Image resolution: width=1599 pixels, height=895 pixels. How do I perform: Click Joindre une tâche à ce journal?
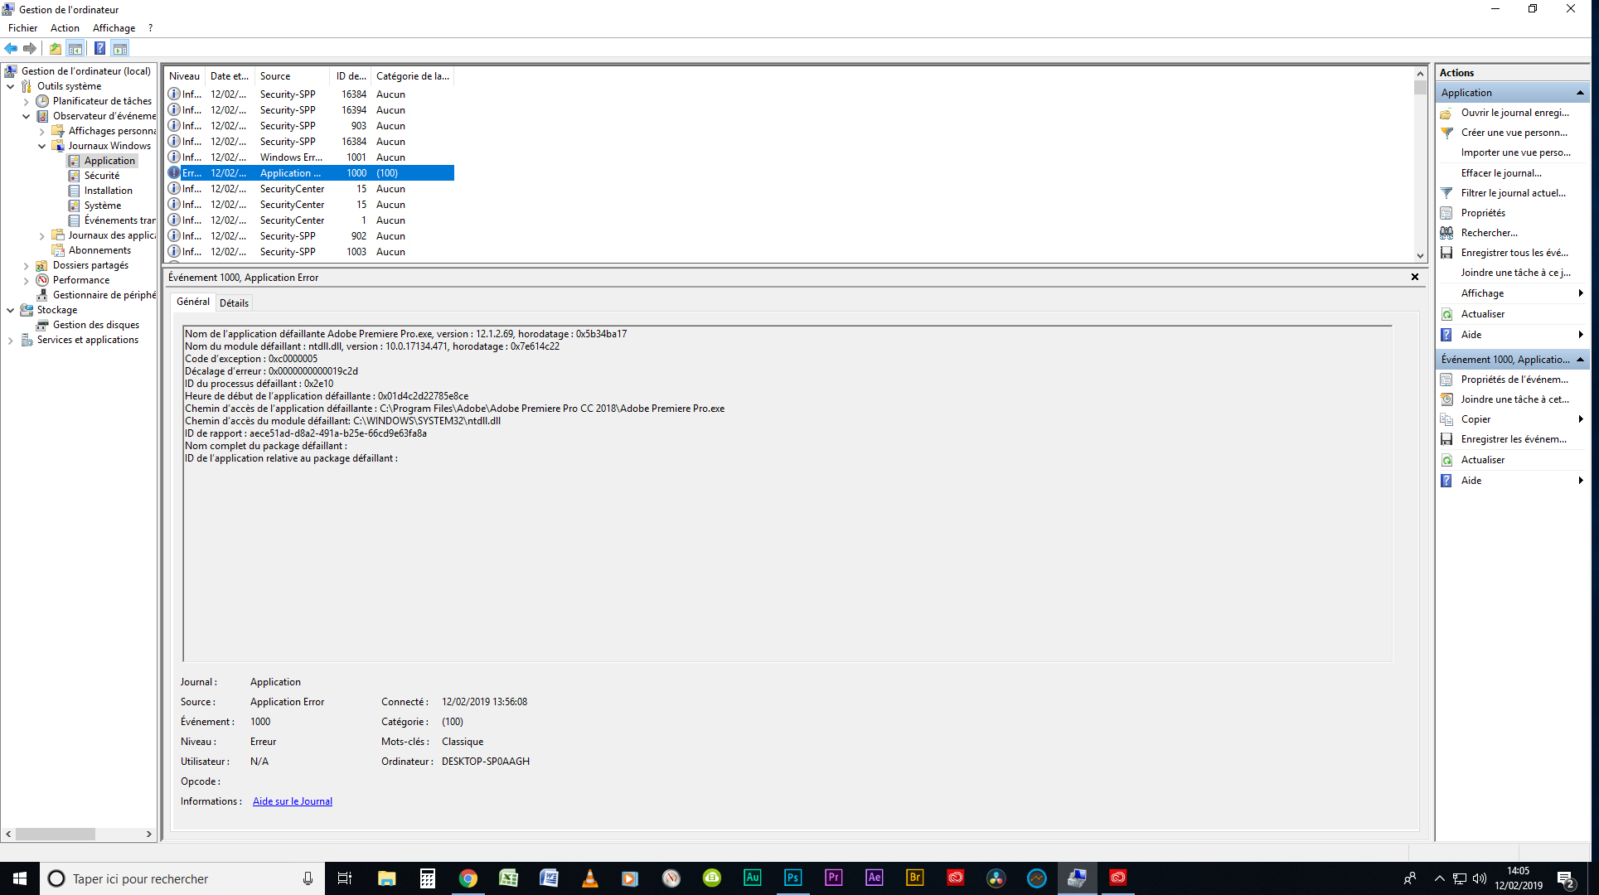[1514, 273]
